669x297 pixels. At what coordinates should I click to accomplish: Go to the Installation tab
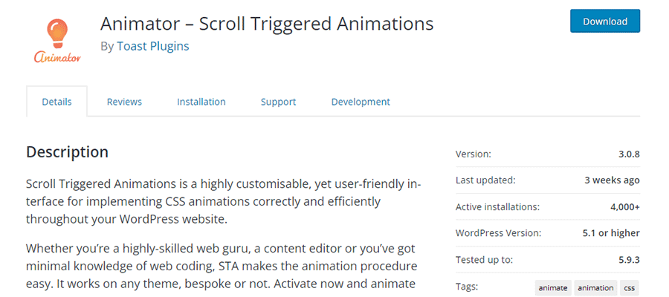click(x=201, y=102)
